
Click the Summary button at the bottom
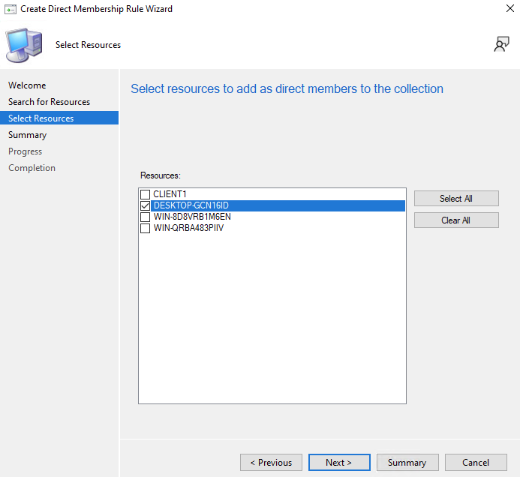click(x=407, y=463)
